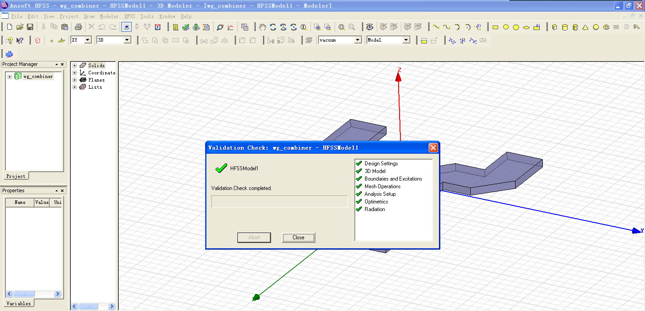Click the model tree horizontal scrollbar

pos(93,307)
